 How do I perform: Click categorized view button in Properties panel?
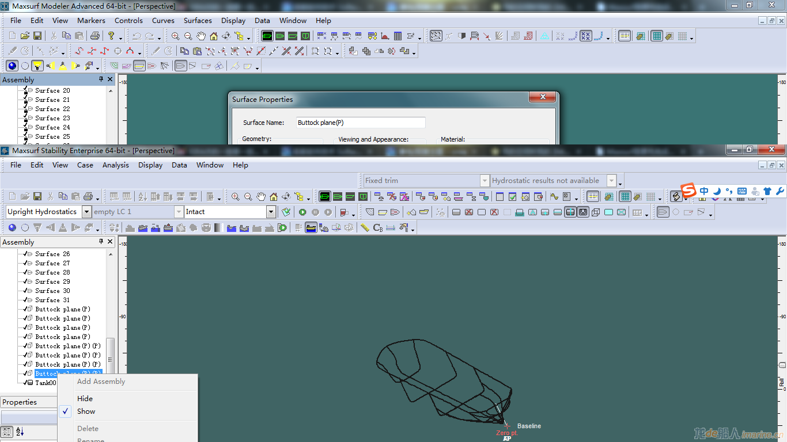[7, 432]
